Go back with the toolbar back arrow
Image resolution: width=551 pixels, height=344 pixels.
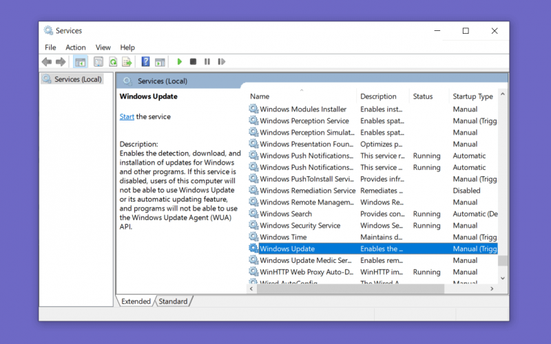point(47,62)
